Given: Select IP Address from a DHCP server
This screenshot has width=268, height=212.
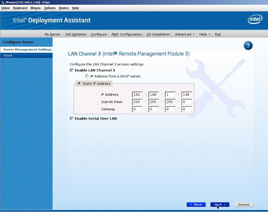Looking at the screenshot, I should 87,76.
